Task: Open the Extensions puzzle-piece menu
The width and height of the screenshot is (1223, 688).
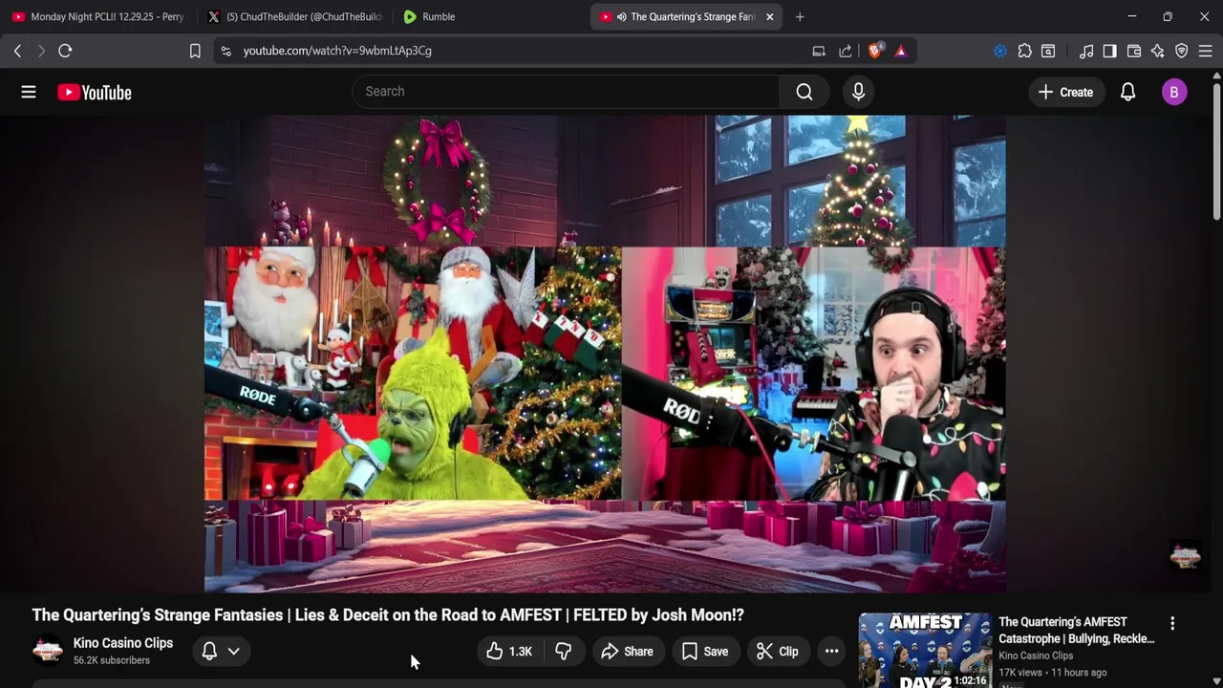Action: tap(1024, 51)
